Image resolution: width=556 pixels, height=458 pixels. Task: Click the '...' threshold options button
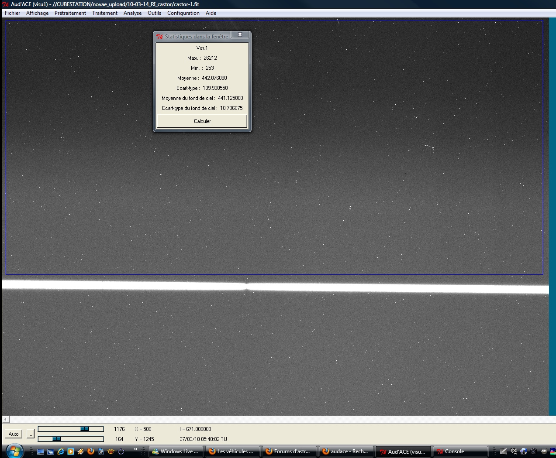pyautogui.click(x=30, y=434)
